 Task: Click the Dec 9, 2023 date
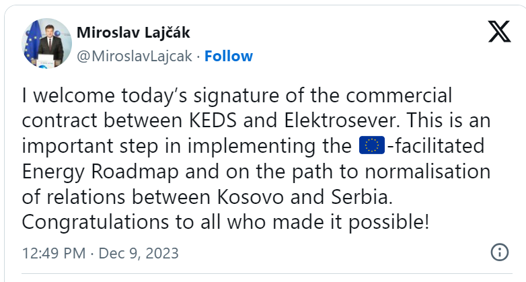point(138,253)
